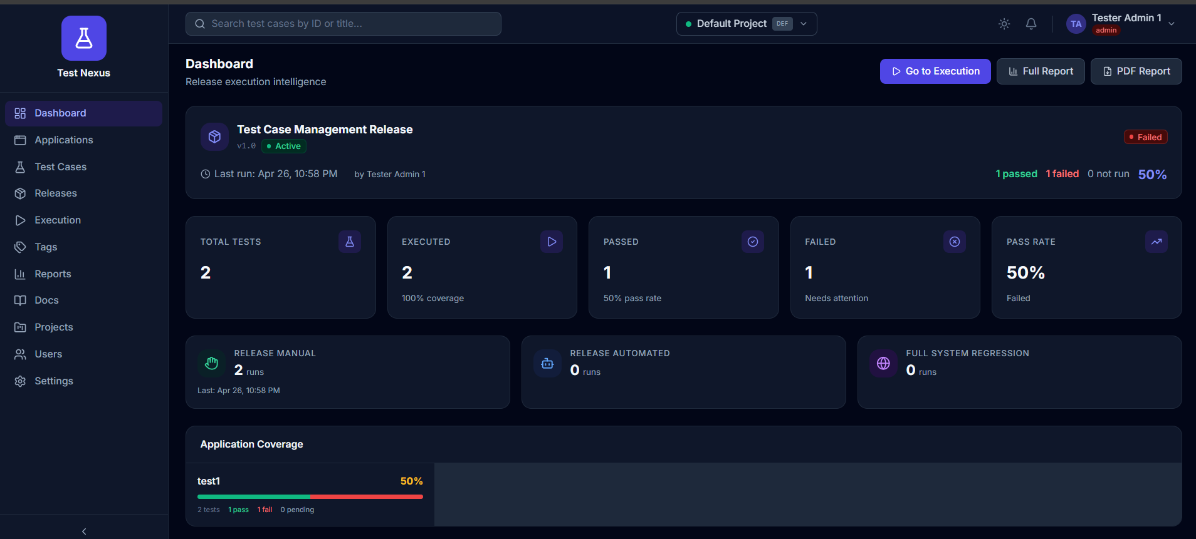The image size is (1196, 539).
Task: Click the Settings gear icon
Action: (20, 381)
